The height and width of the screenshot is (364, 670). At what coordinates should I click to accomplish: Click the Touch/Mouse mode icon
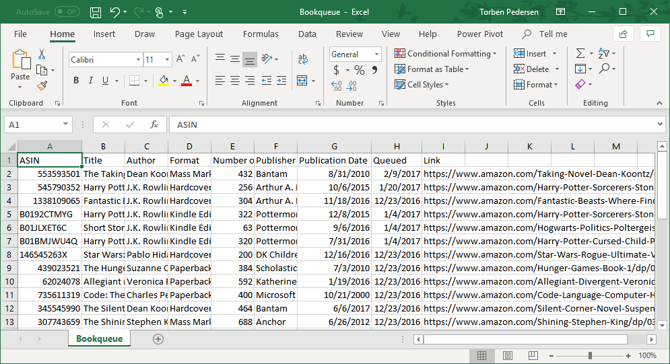pos(160,12)
